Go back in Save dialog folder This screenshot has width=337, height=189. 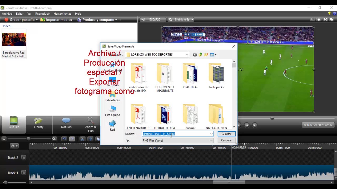tap(195, 55)
